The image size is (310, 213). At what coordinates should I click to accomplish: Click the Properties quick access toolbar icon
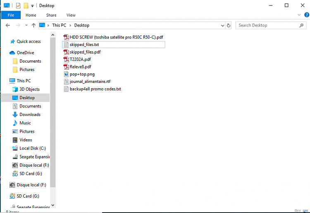coord(18,5)
